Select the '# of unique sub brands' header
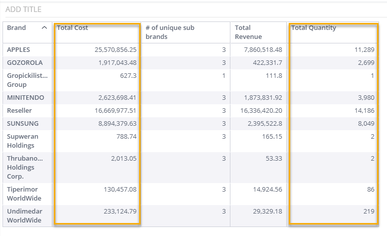The width and height of the screenshot is (387, 236). [x=169, y=32]
